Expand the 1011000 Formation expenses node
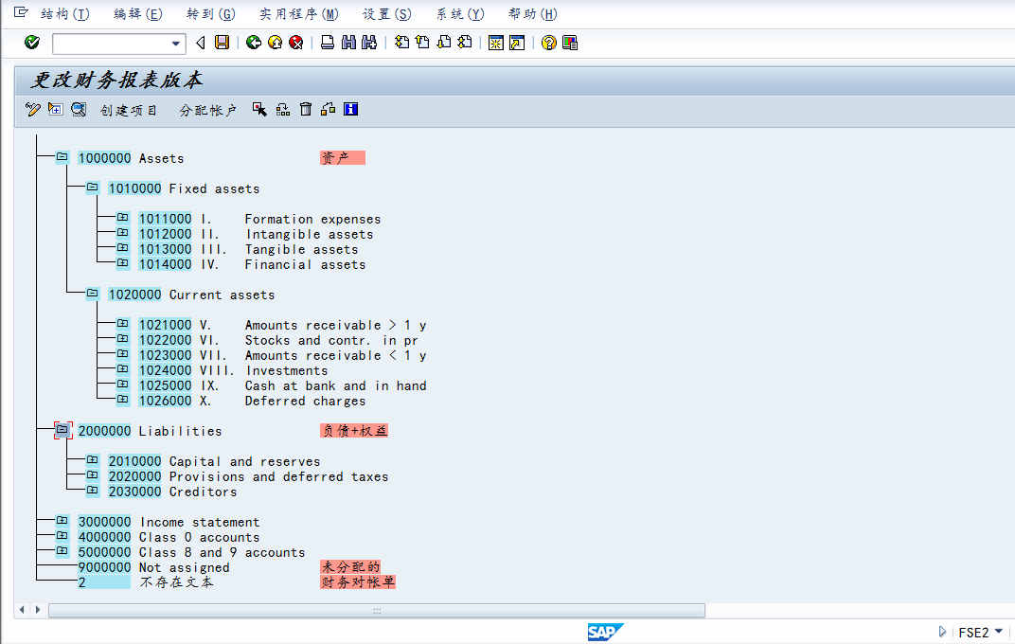 122,218
